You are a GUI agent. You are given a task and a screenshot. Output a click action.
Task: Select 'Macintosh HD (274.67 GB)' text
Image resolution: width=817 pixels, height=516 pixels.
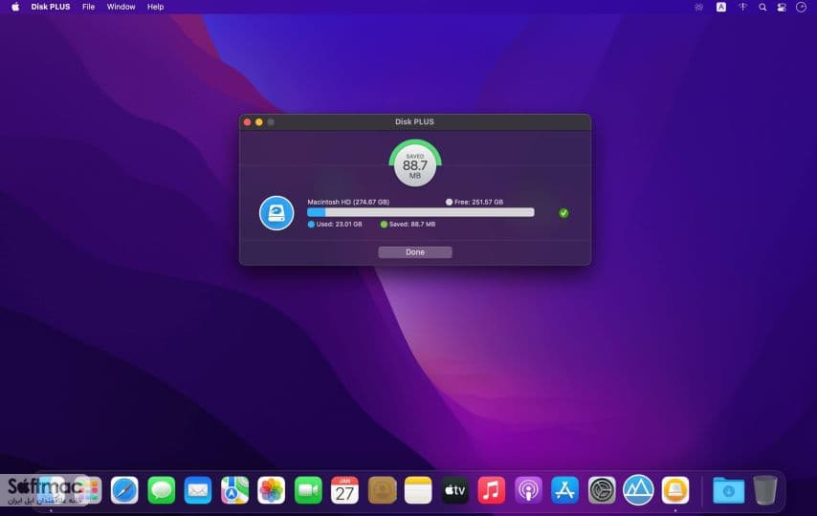click(x=348, y=202)
